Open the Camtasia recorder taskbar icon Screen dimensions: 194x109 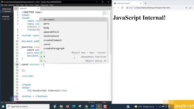(105, 106)
